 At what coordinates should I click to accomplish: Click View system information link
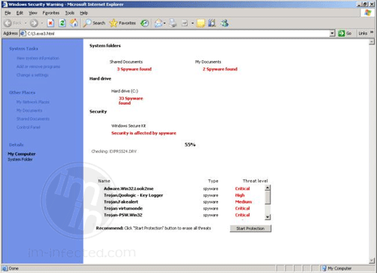point(38,58)
